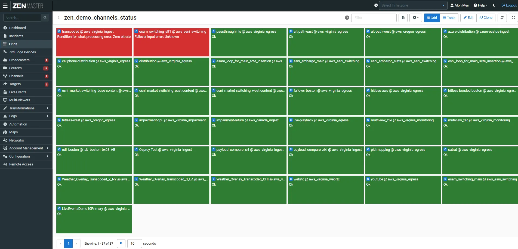Image resolution: width=518 pixels, height=249 pixels.
Task: Open the youtube @ aws_virginia_egress tile
Action: point(403,190)
